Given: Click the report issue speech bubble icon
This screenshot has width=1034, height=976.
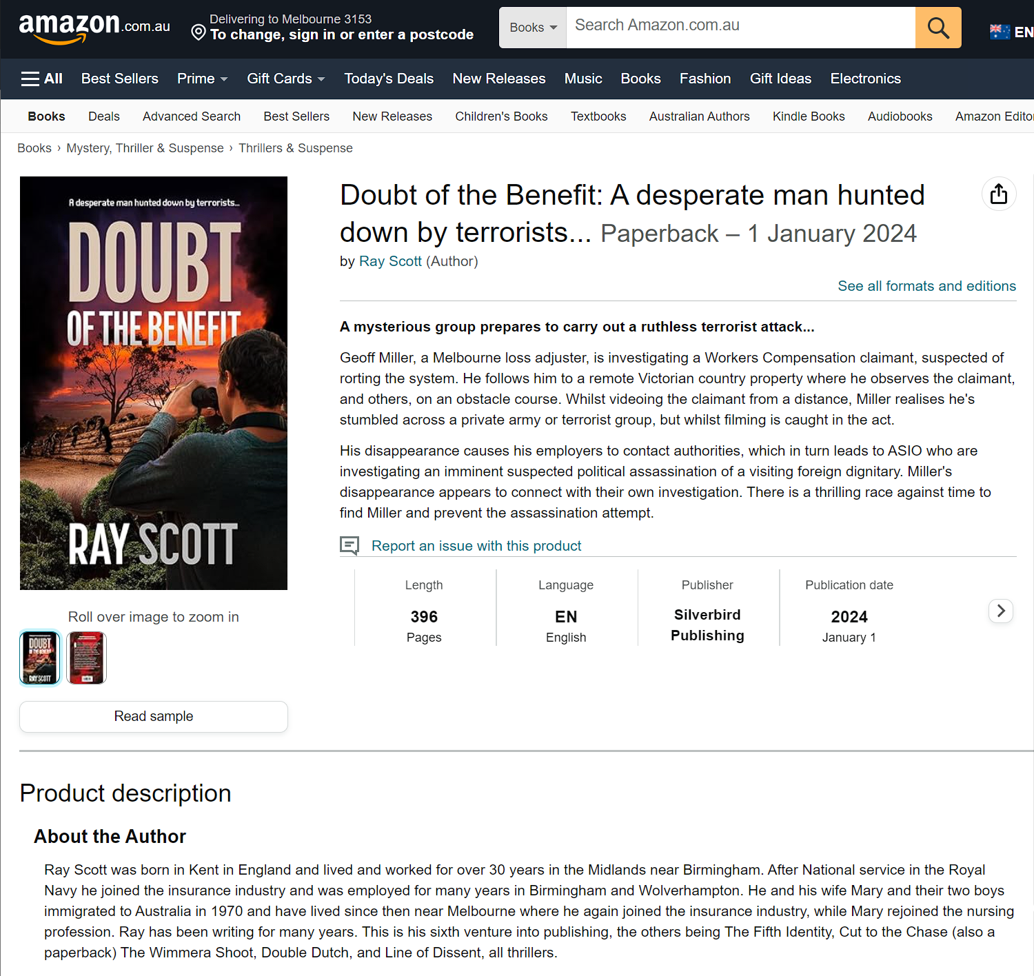Looking at the screenshot, I should (x=349, y=546).
